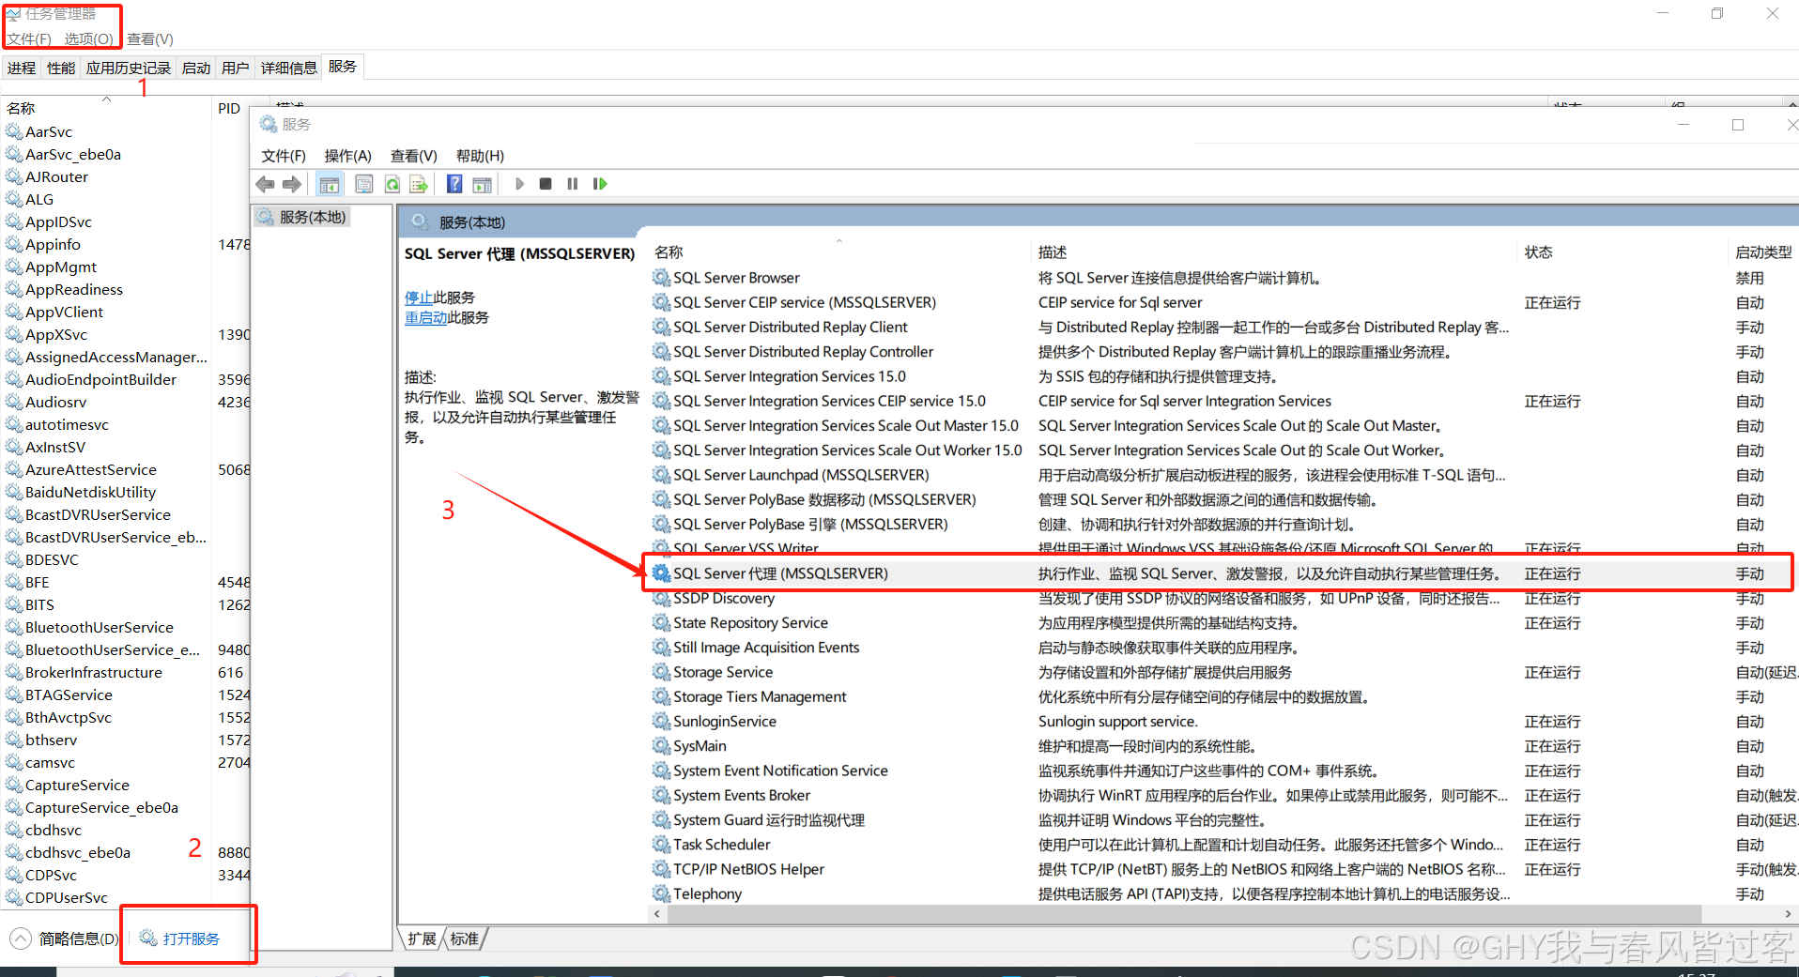
Task: Sort services by the 启动类型 column header
Action: pyautogui.click(x=1763, y=252)
